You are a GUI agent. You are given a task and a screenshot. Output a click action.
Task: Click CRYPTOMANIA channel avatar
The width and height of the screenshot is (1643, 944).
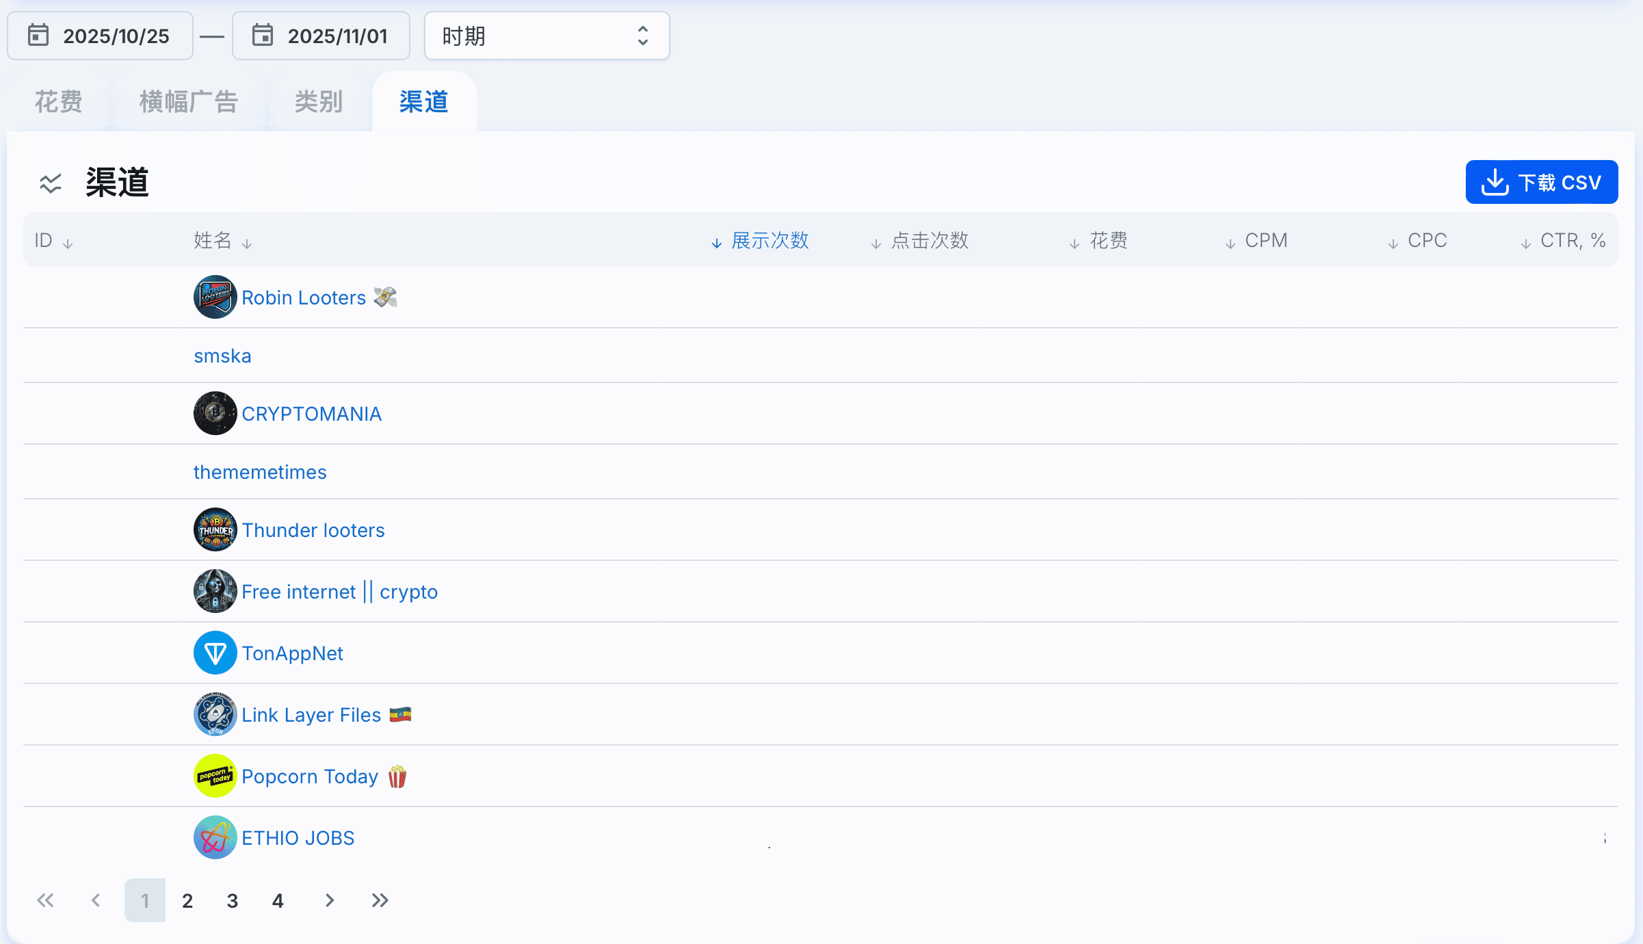(215, 414)
